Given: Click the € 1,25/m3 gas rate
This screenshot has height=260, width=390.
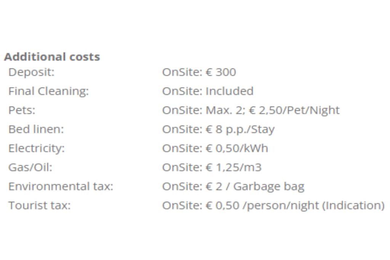Looking at the screenshot, I should [x=233, y=167].
